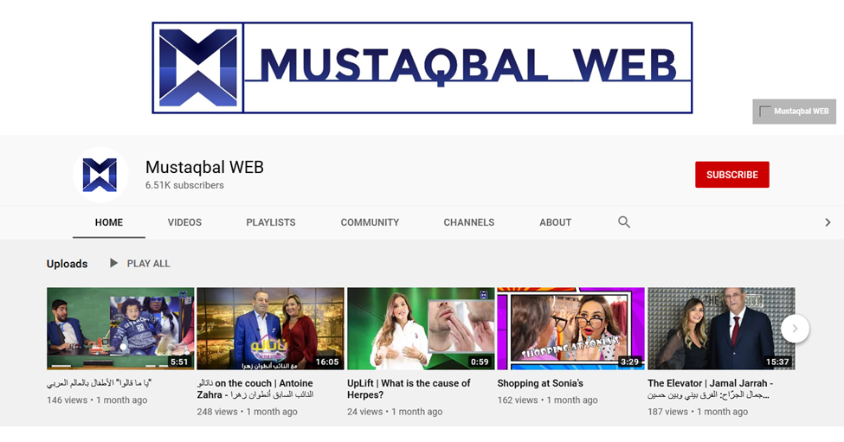
Task: Click the large Mustaqbal WEB banner image
Action: click(x=422, y=67)
